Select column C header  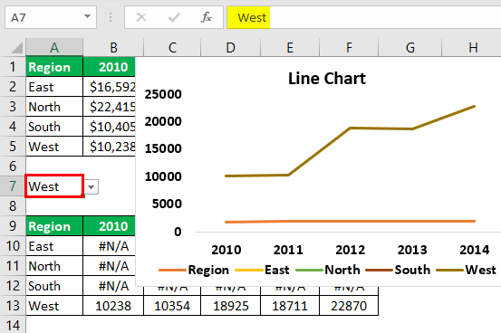point(172,48)
